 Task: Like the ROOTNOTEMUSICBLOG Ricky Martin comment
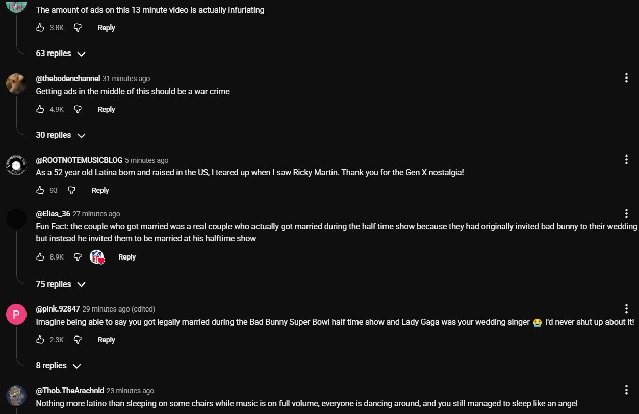point(40,190)
